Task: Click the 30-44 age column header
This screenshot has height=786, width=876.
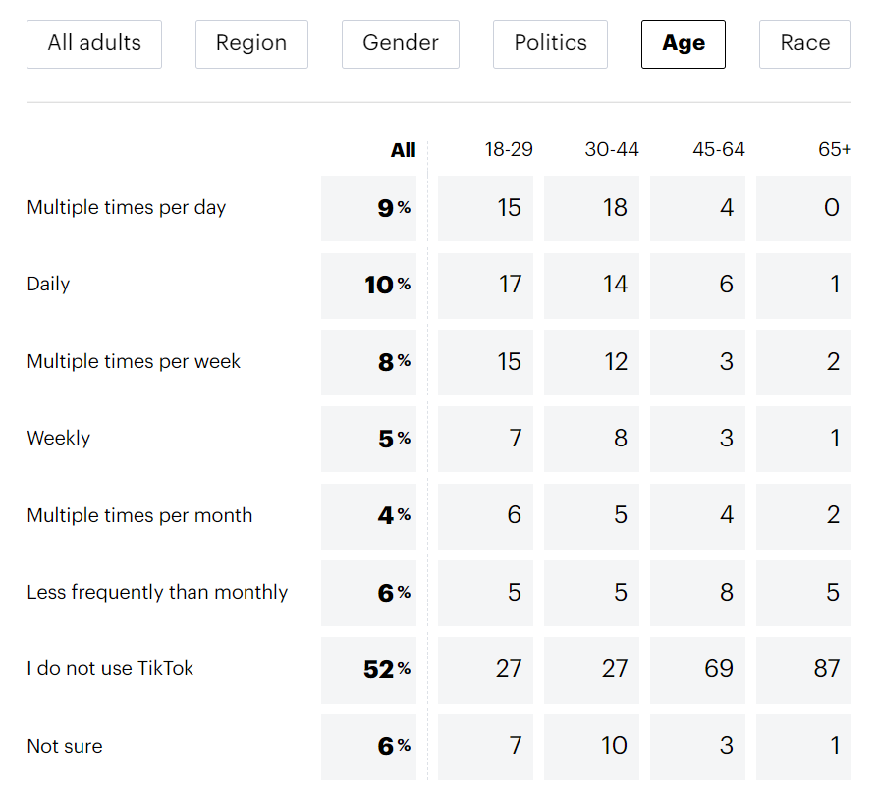Action: 612,150
